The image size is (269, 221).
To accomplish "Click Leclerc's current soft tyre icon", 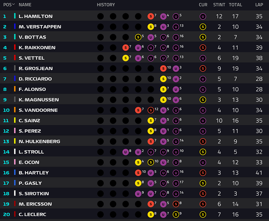I will pyautogui.click(x=203, y=214).
